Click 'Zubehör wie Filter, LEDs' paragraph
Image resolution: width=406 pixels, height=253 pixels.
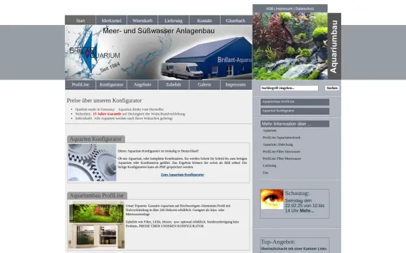pyautogui.click(x=182, y=224)
